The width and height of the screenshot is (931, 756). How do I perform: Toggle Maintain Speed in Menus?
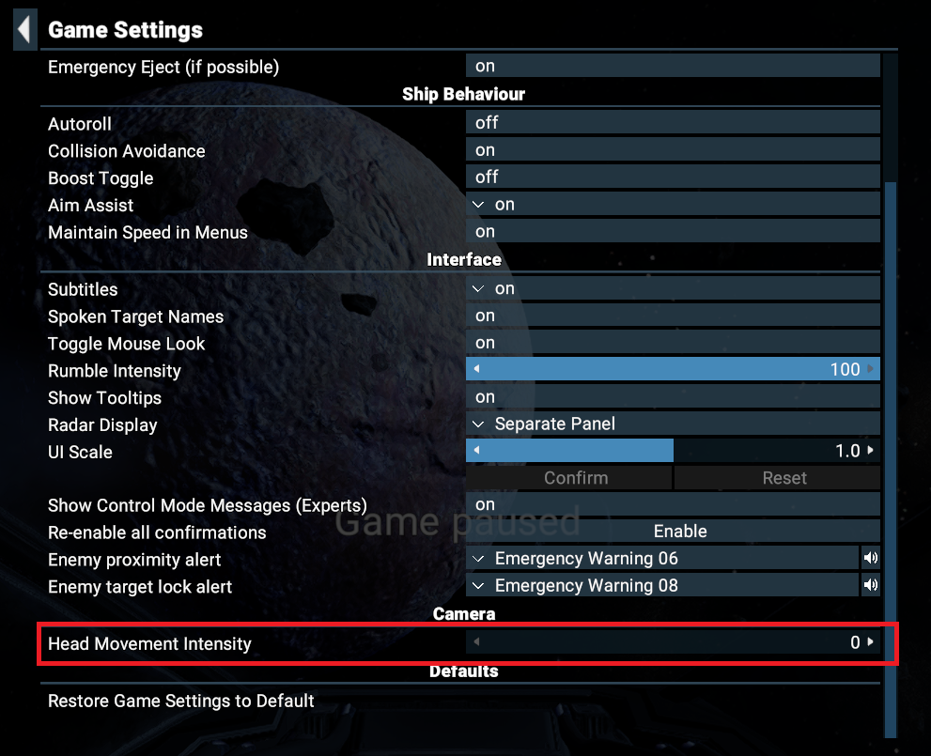click(x=673, y=231)
